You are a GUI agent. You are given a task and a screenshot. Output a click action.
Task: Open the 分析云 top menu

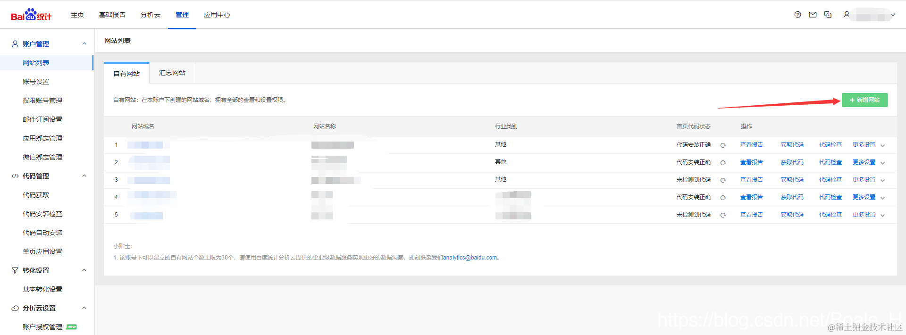point(151,15)
